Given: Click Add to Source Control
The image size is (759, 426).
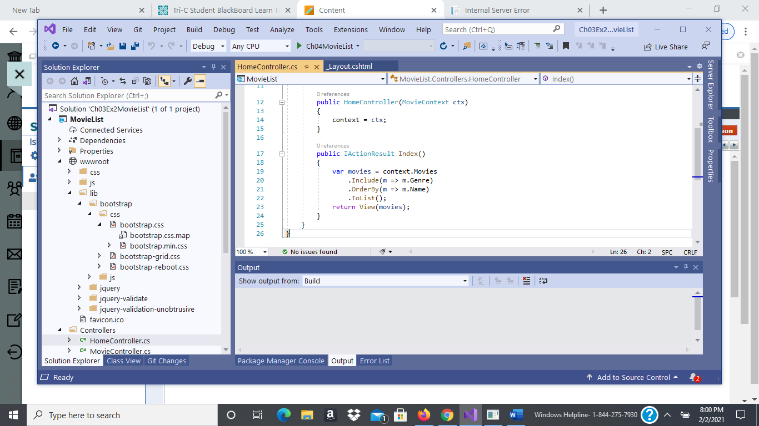Looking at the screenshot, I should click(x=632, y=377).
